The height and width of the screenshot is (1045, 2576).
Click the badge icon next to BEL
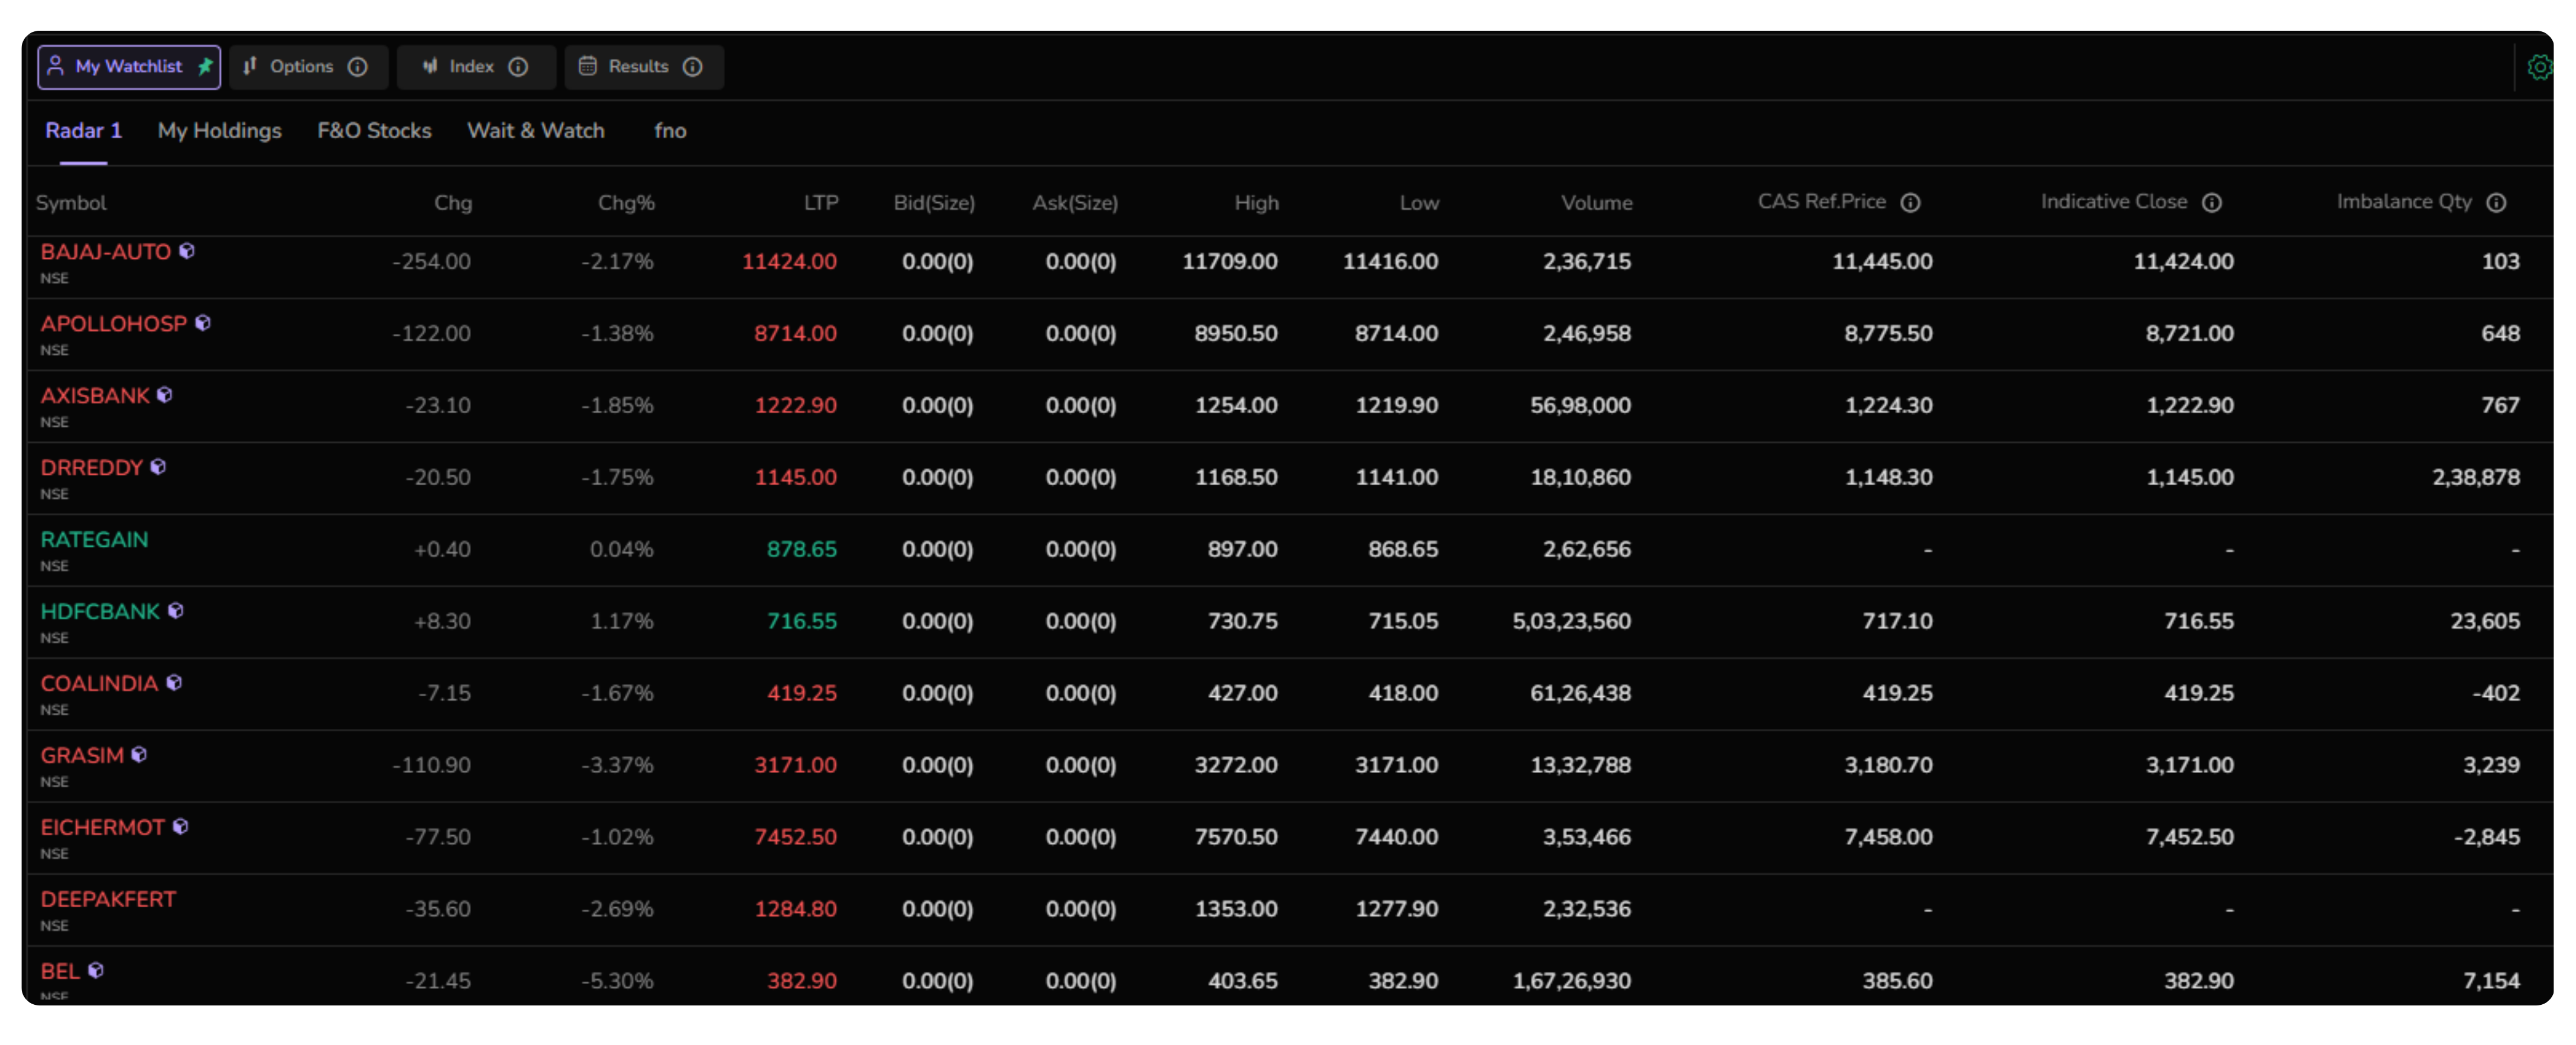pyautogui.click(x=96, y=971)
